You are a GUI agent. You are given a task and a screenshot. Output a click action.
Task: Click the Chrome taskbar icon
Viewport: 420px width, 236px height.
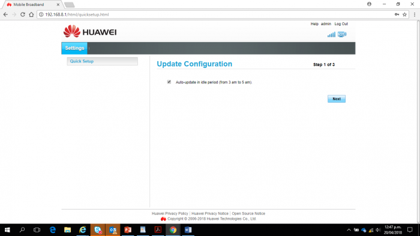click(173, 230)
